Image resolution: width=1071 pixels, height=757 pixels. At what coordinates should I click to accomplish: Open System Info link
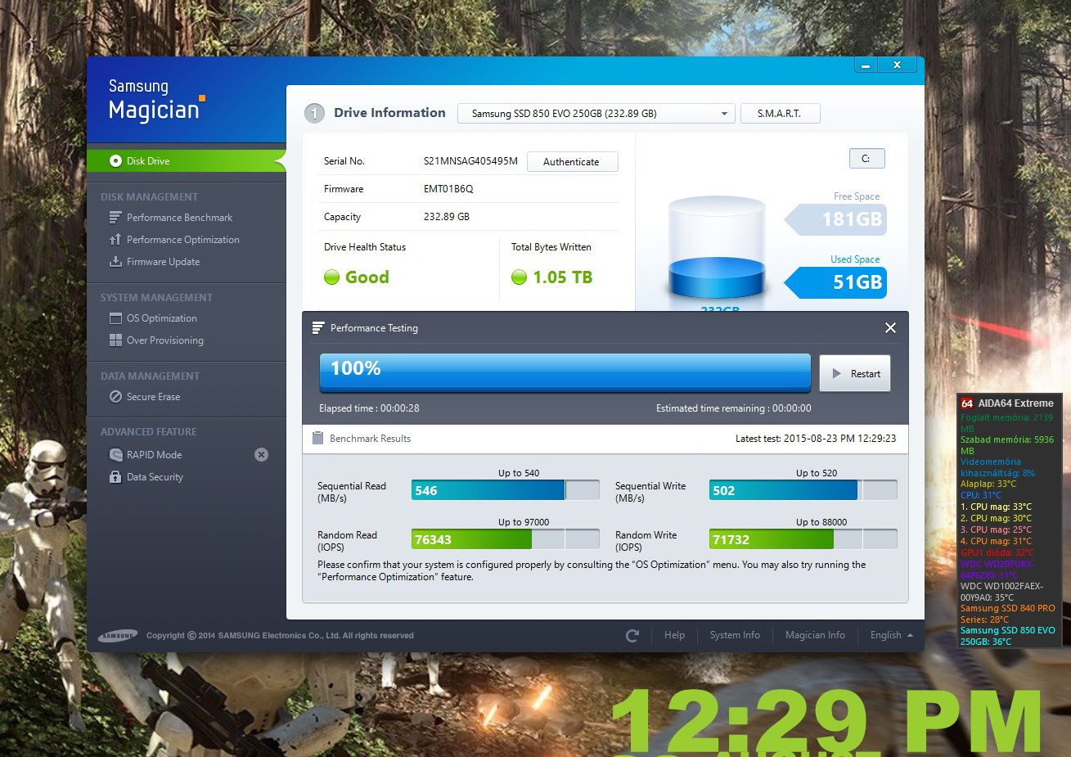735,635
